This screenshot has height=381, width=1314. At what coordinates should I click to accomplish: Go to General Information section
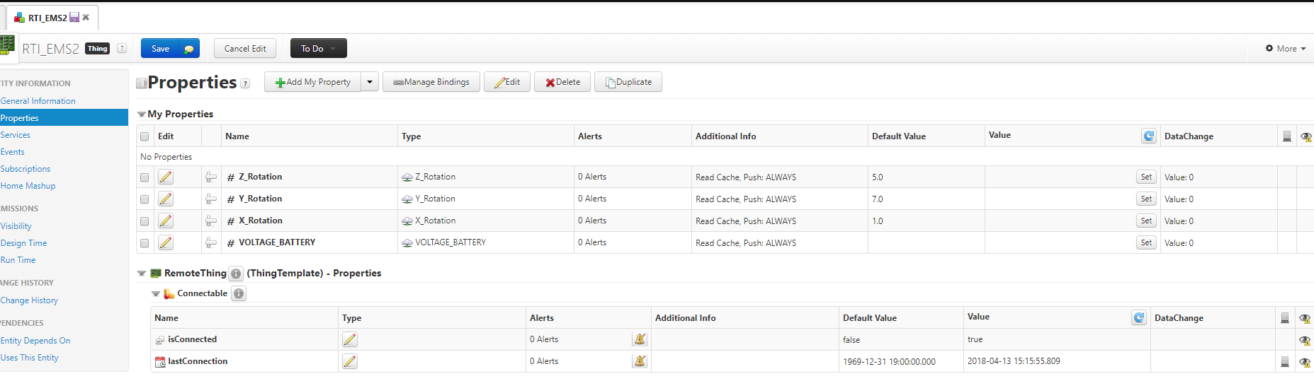pos(38,101)
